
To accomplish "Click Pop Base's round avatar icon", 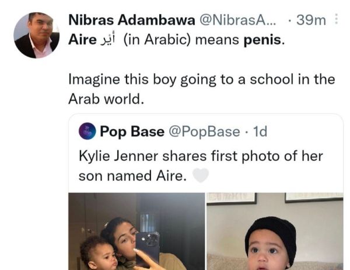I will click(x=89, y=131).
